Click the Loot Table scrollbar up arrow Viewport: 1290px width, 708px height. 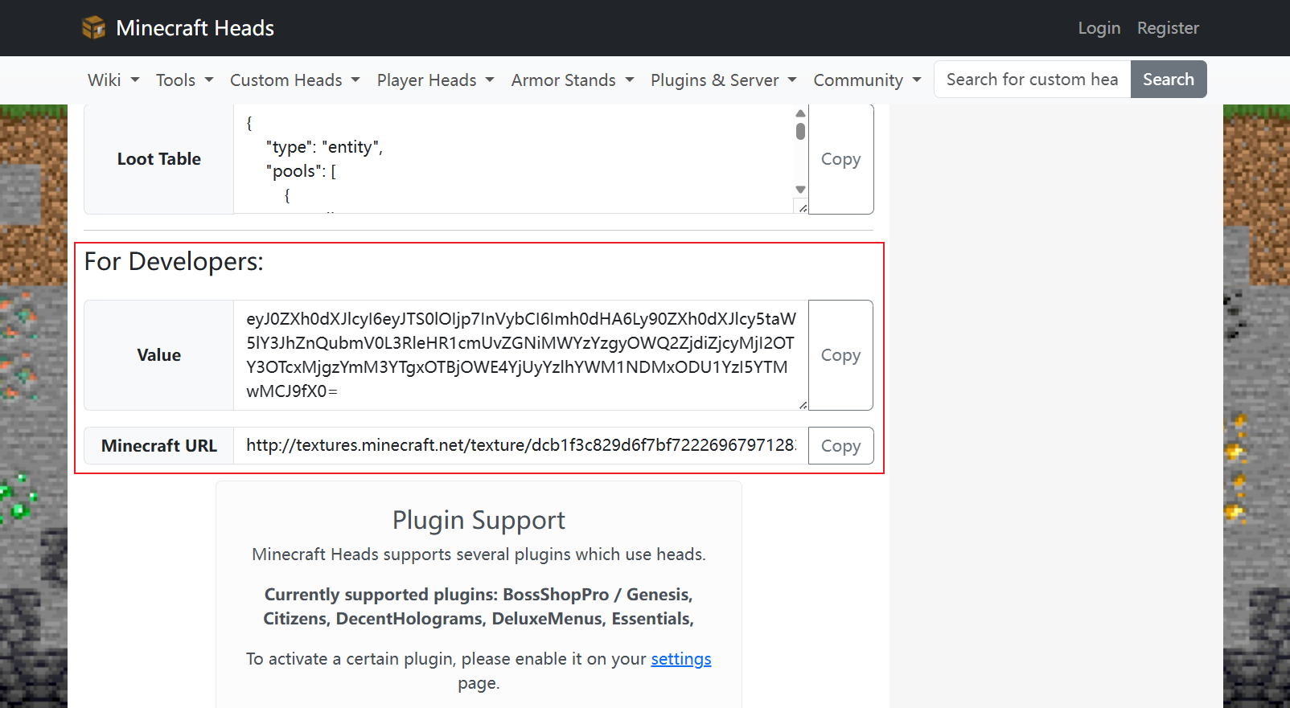click(x=800, y=113)
